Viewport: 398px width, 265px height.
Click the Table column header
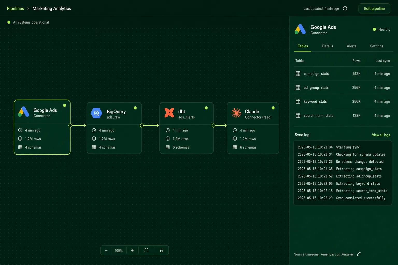pos(299,61)
